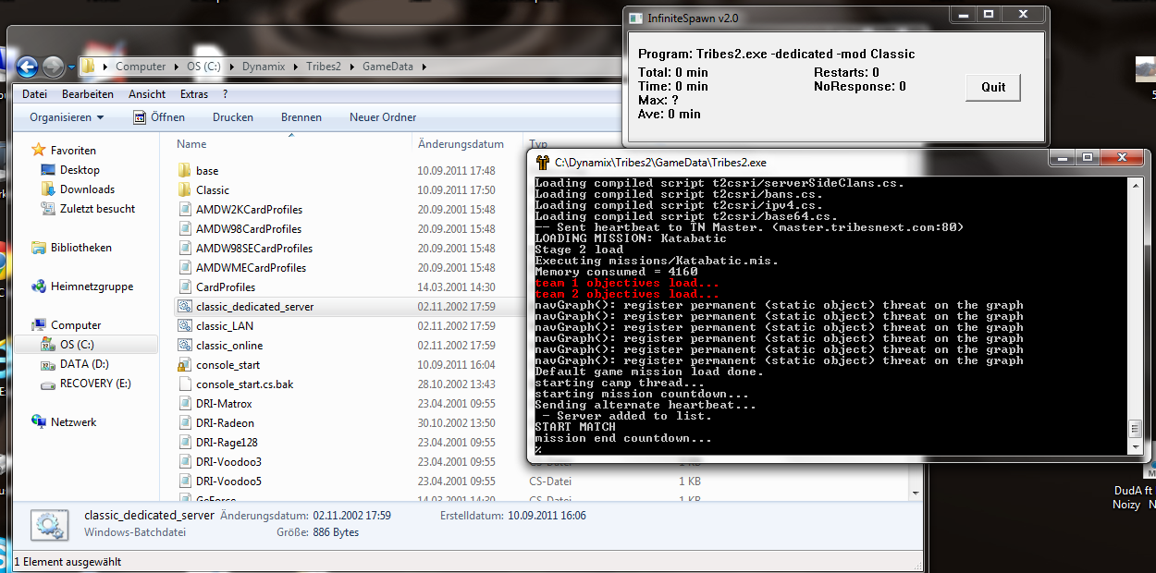Select the AMDW98SECardProfiles file icon
1156x573 pixels.
pyautogui.click(x=183, y=248)
